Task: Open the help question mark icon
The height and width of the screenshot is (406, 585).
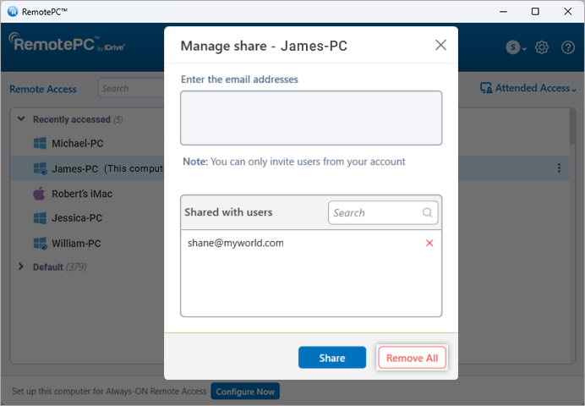Action: point(567,47)
